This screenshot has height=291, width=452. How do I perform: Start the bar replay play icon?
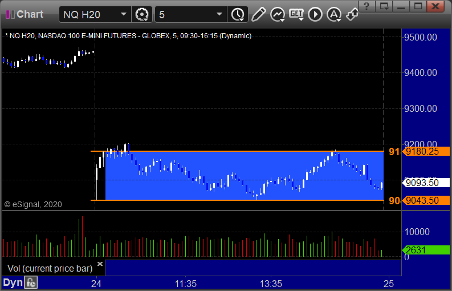coord(315,14)
